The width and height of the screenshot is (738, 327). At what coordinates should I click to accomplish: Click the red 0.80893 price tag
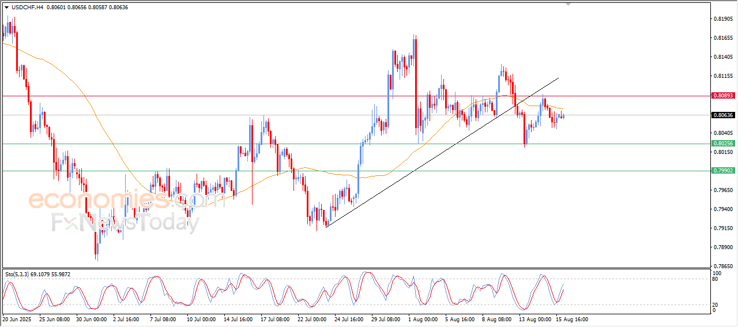coord(722,95)
